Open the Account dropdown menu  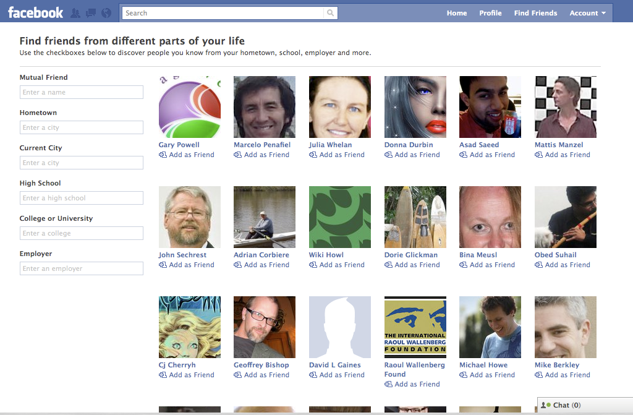click(586, 12)
